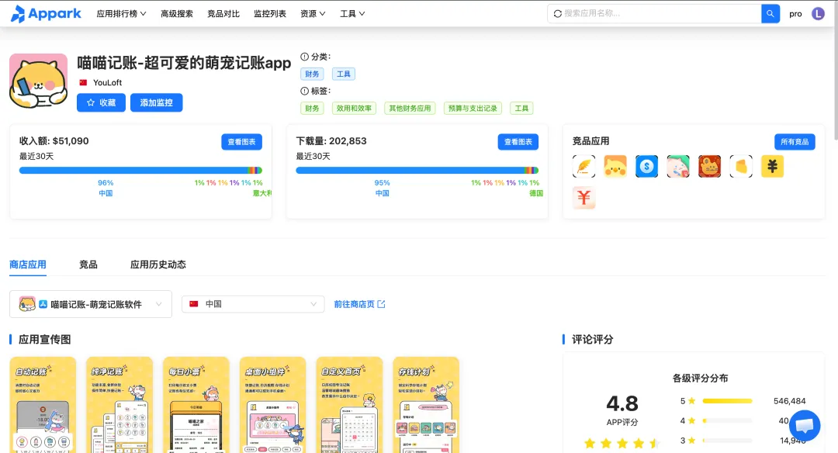Open the yellow shape on white competitor app

click(x=741, y=166)
